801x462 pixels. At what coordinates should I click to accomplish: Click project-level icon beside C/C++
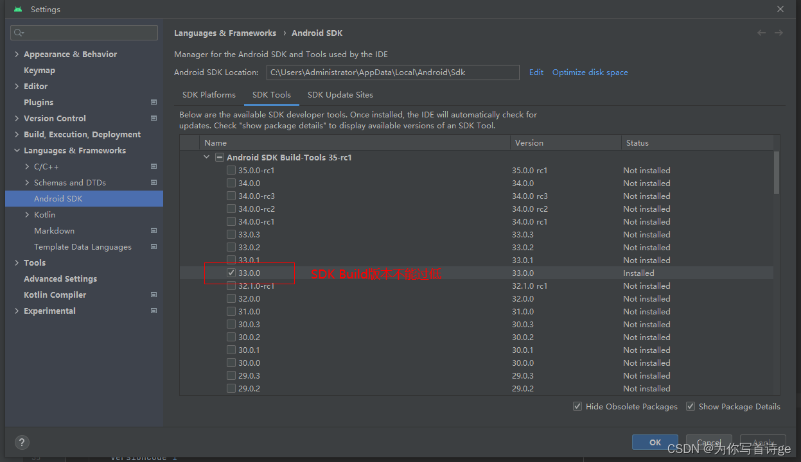point(154,166)
